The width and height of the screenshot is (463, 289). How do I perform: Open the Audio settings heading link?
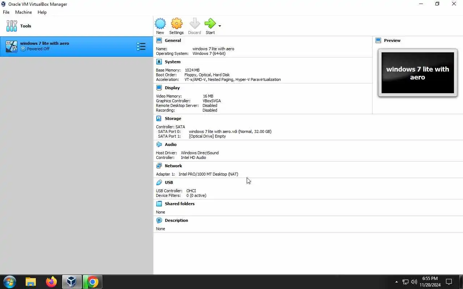pos(171,144)
